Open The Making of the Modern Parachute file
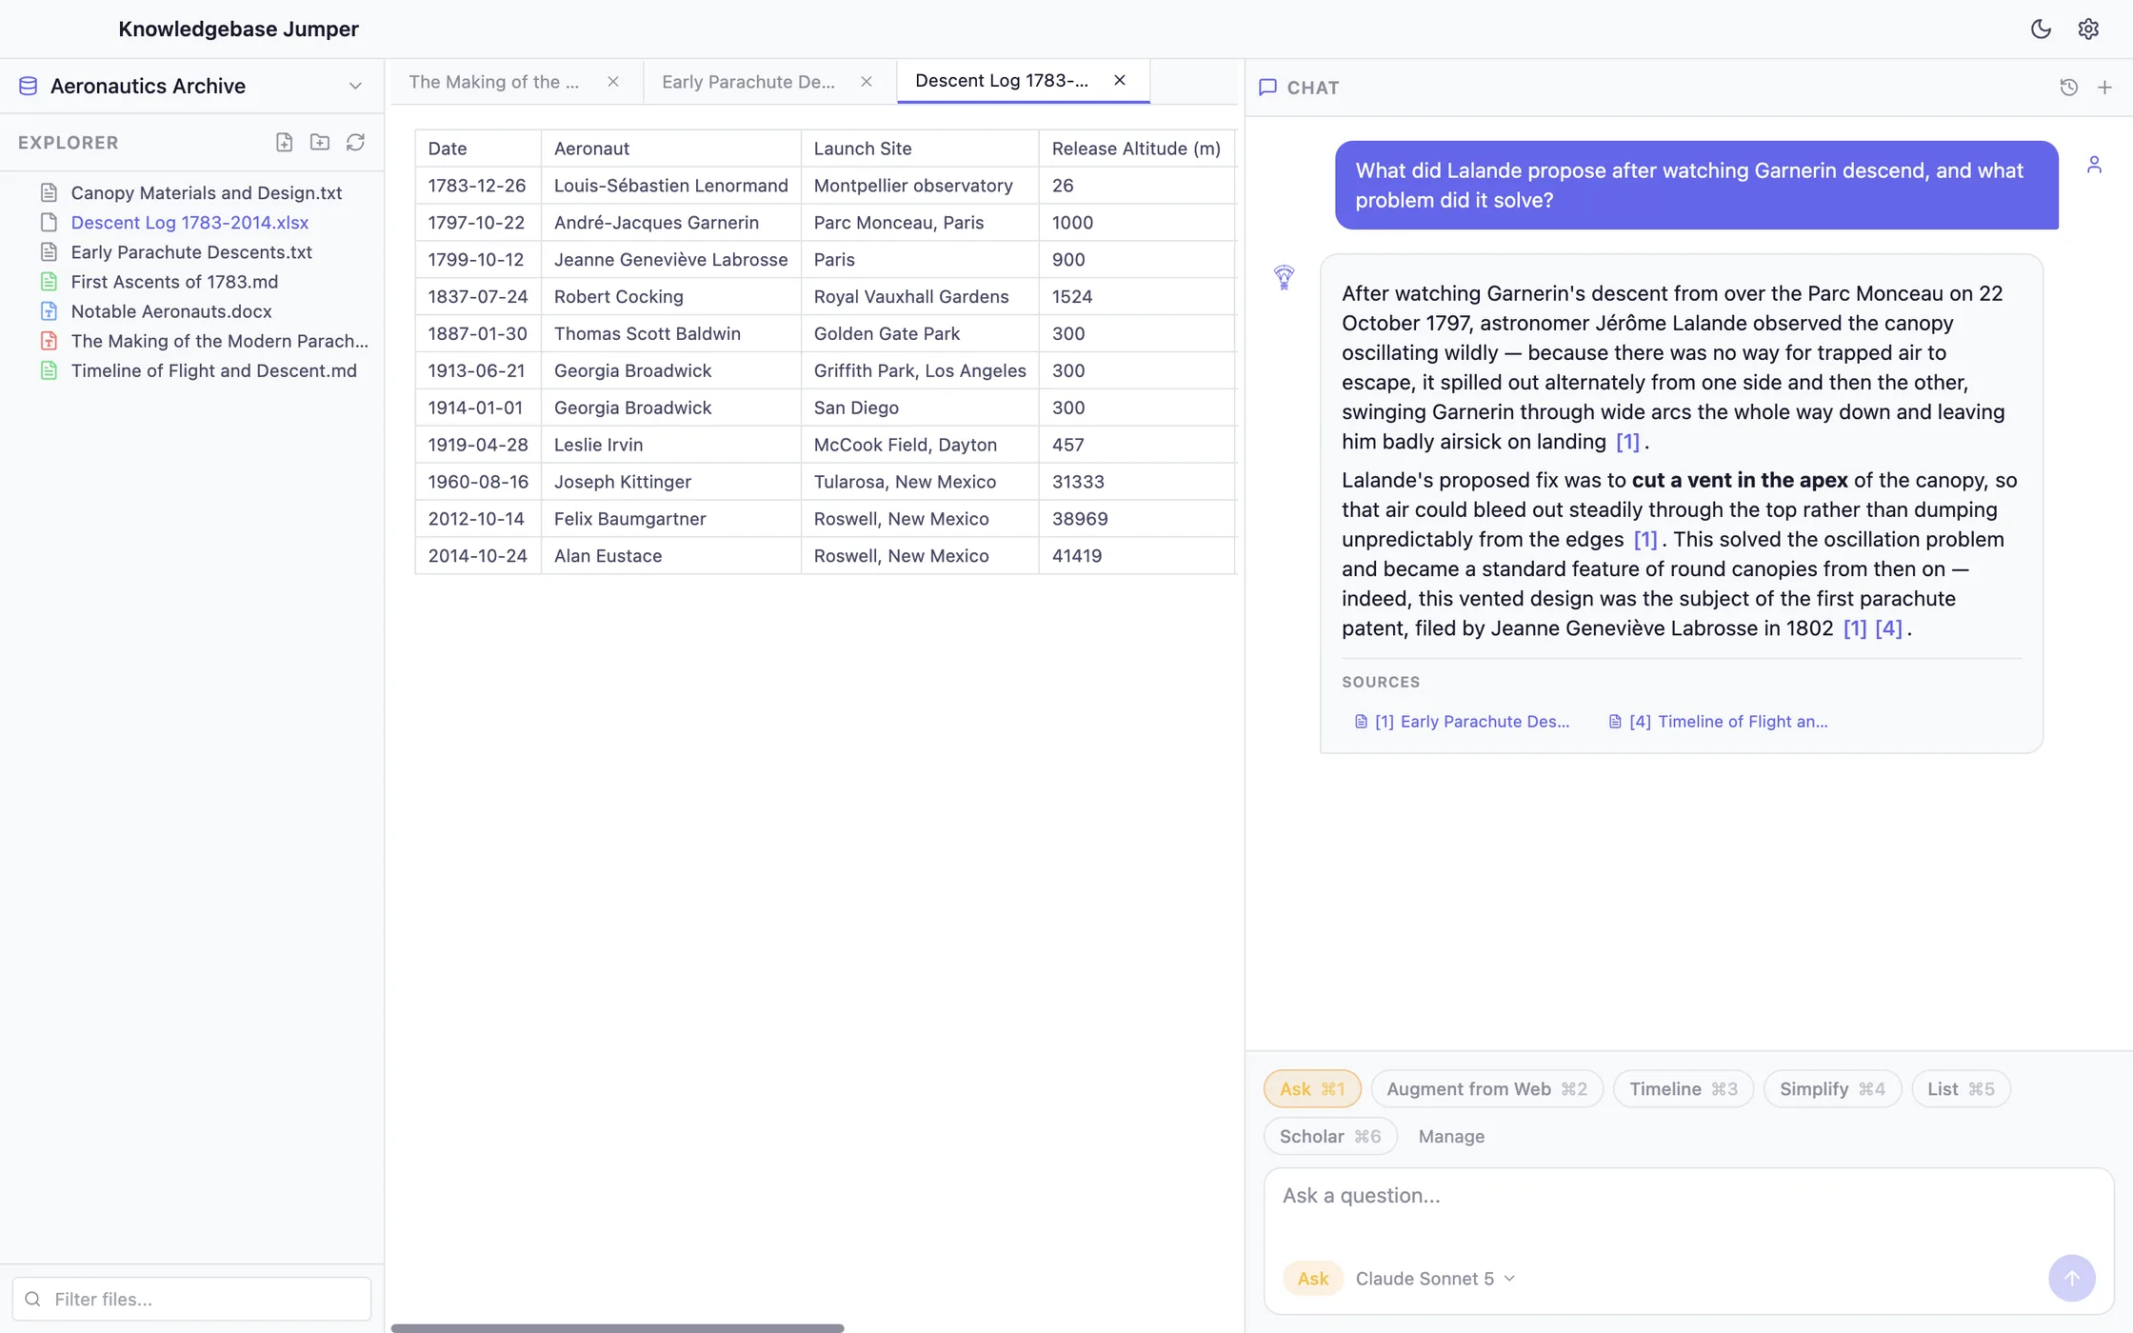 click(219, 341)
